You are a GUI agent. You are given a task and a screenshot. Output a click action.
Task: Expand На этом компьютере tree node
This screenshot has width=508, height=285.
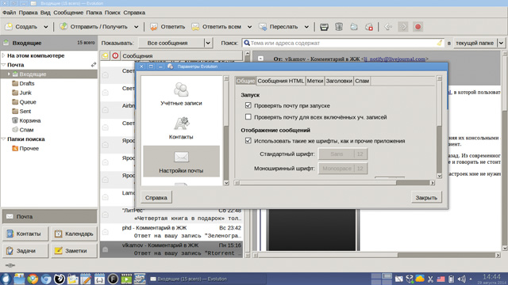[3, 55]
